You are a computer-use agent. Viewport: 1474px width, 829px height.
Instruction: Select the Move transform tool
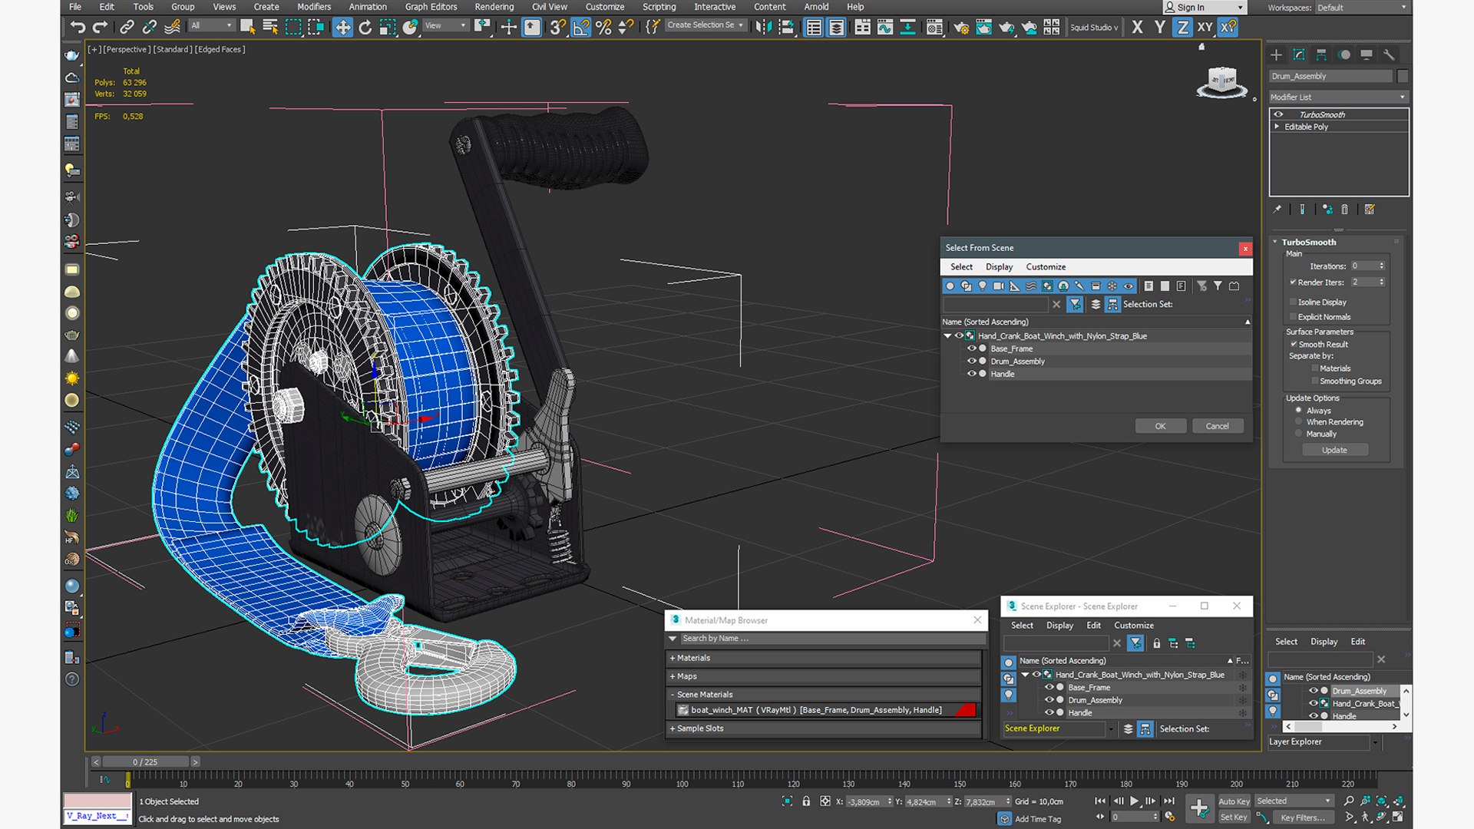pos(342,28)
